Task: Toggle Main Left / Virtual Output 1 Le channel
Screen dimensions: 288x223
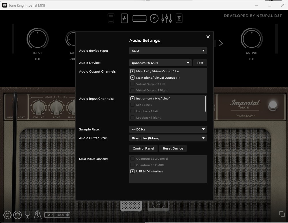Action: click(132, 71)
